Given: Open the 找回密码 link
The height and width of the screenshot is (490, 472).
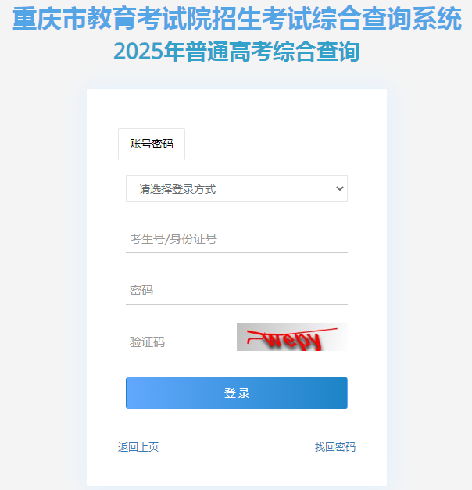Looking at the screenshot, I should tap(335, 447).
